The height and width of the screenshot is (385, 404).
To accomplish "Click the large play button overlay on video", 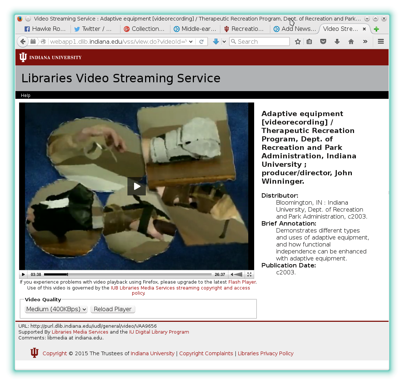I will point(137,186).
